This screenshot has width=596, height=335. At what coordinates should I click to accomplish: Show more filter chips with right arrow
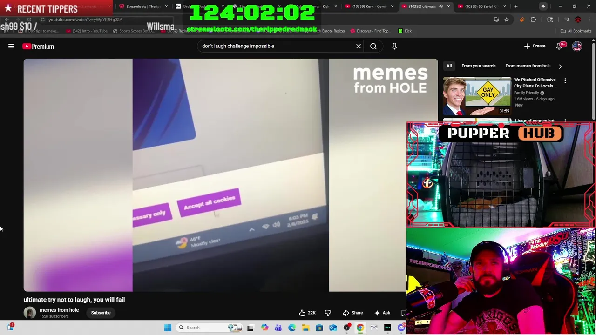(x=560, y=66)
